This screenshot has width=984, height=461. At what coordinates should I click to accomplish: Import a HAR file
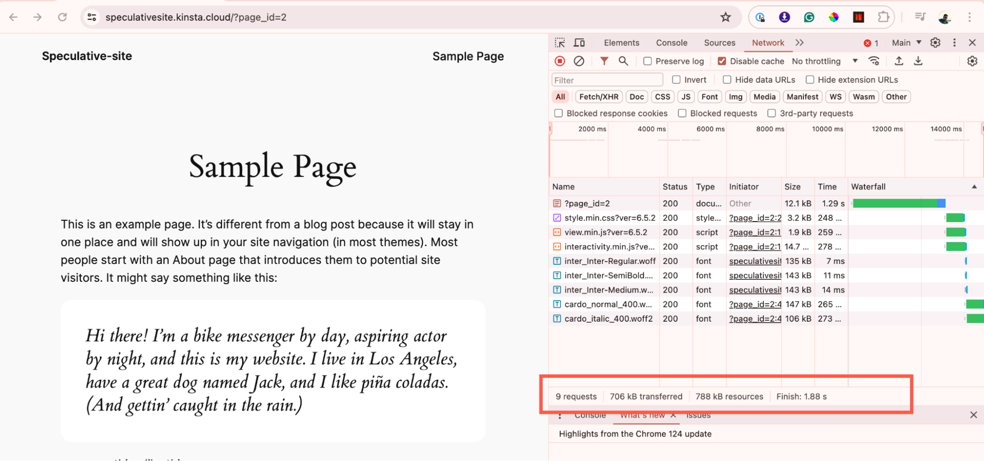[x=898, y=61]
